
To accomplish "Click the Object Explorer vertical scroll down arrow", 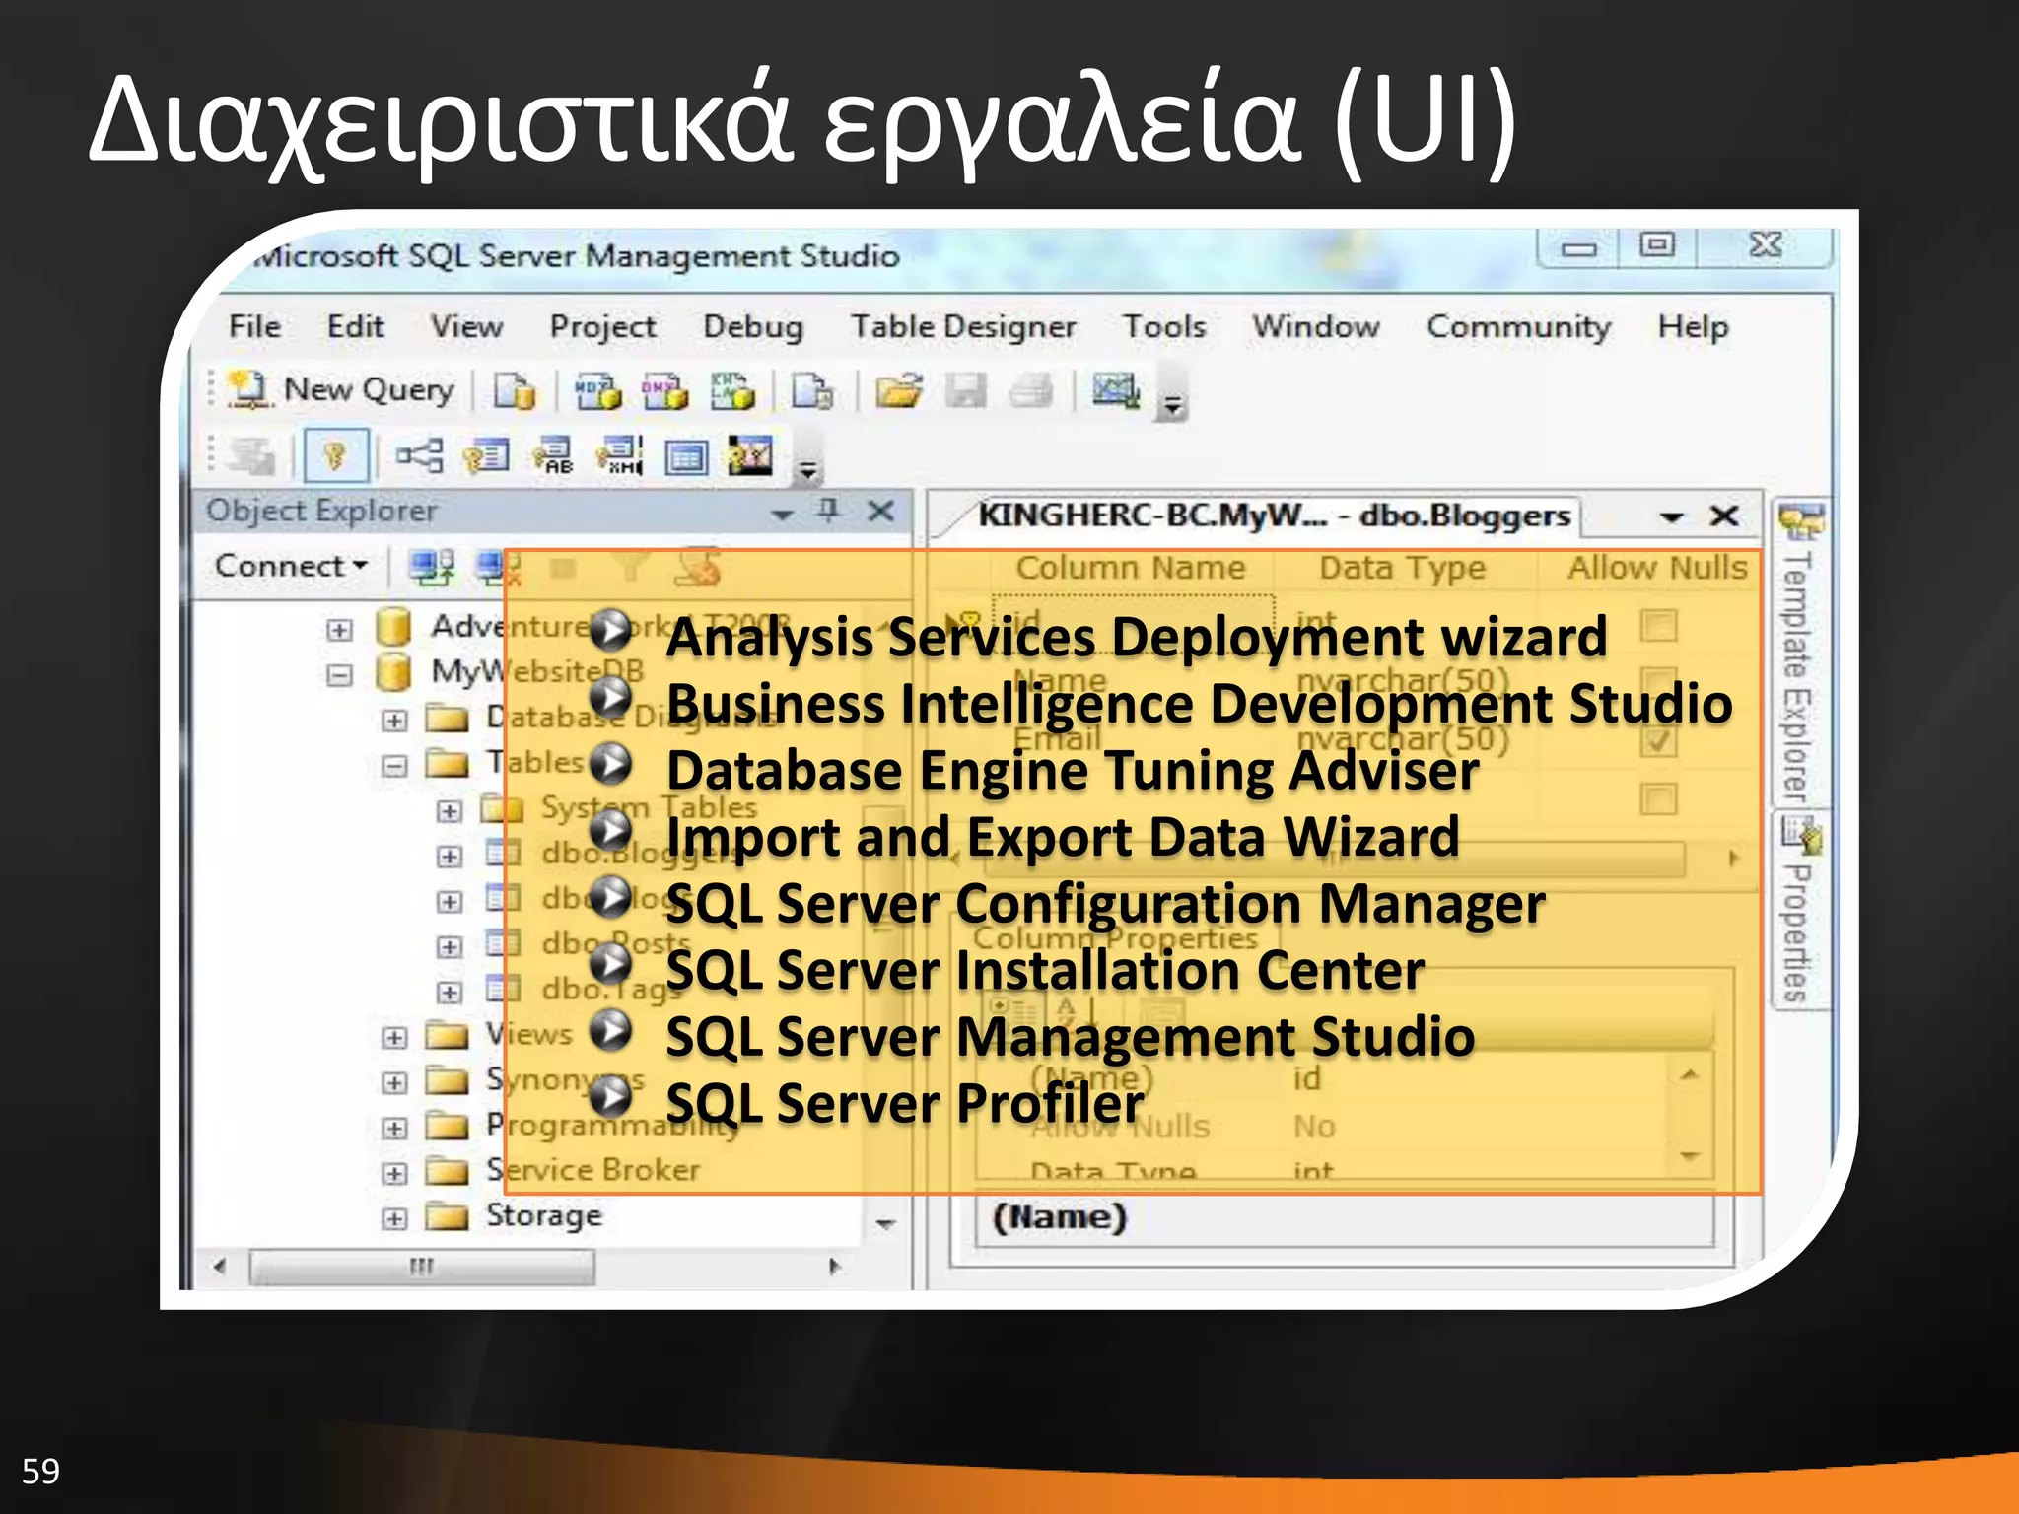I will 885,1224.
